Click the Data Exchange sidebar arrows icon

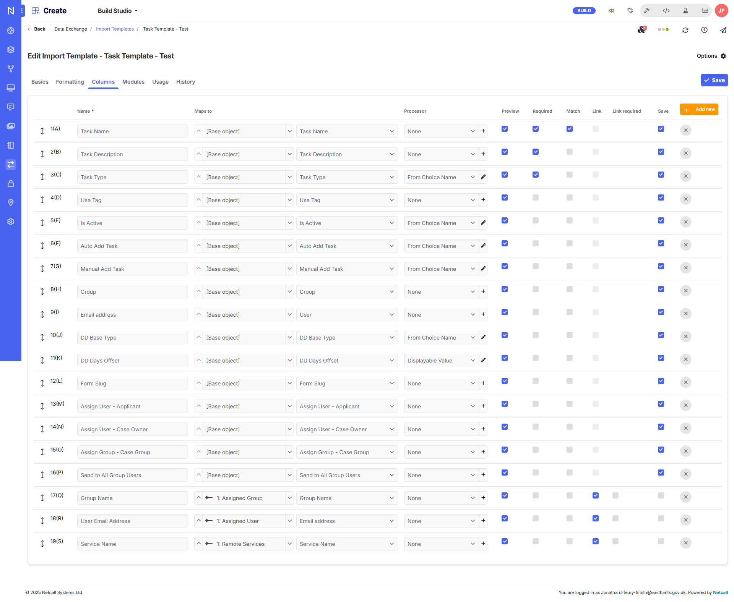(x=11, y=164)
